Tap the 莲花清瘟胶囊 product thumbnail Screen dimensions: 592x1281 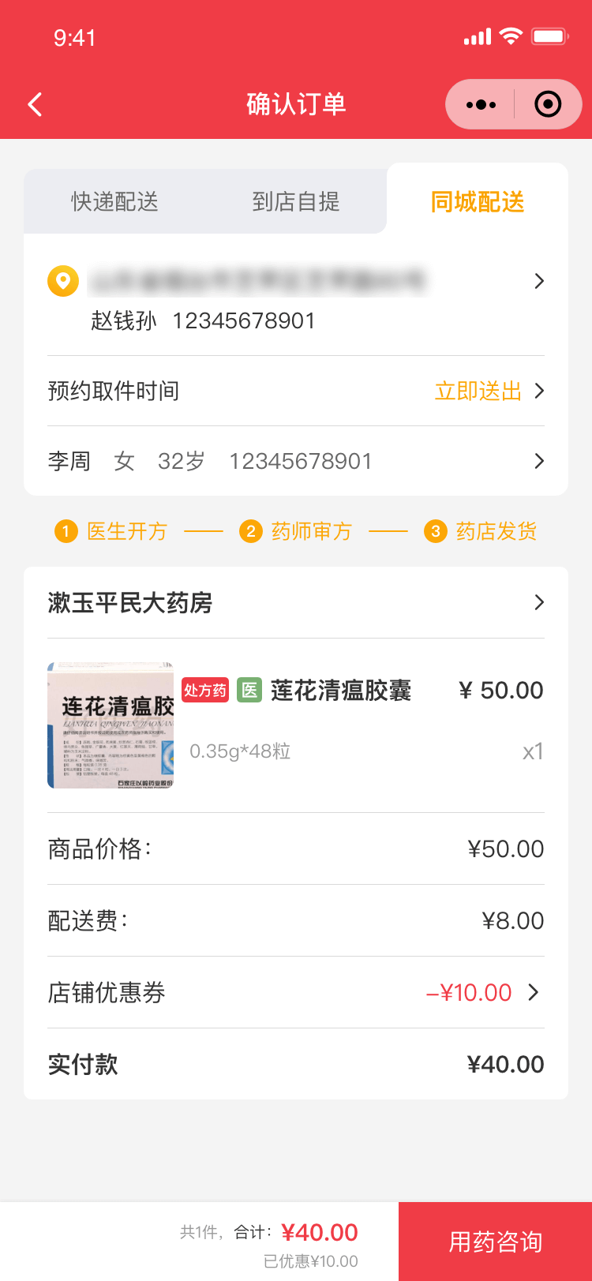(111, 725)
